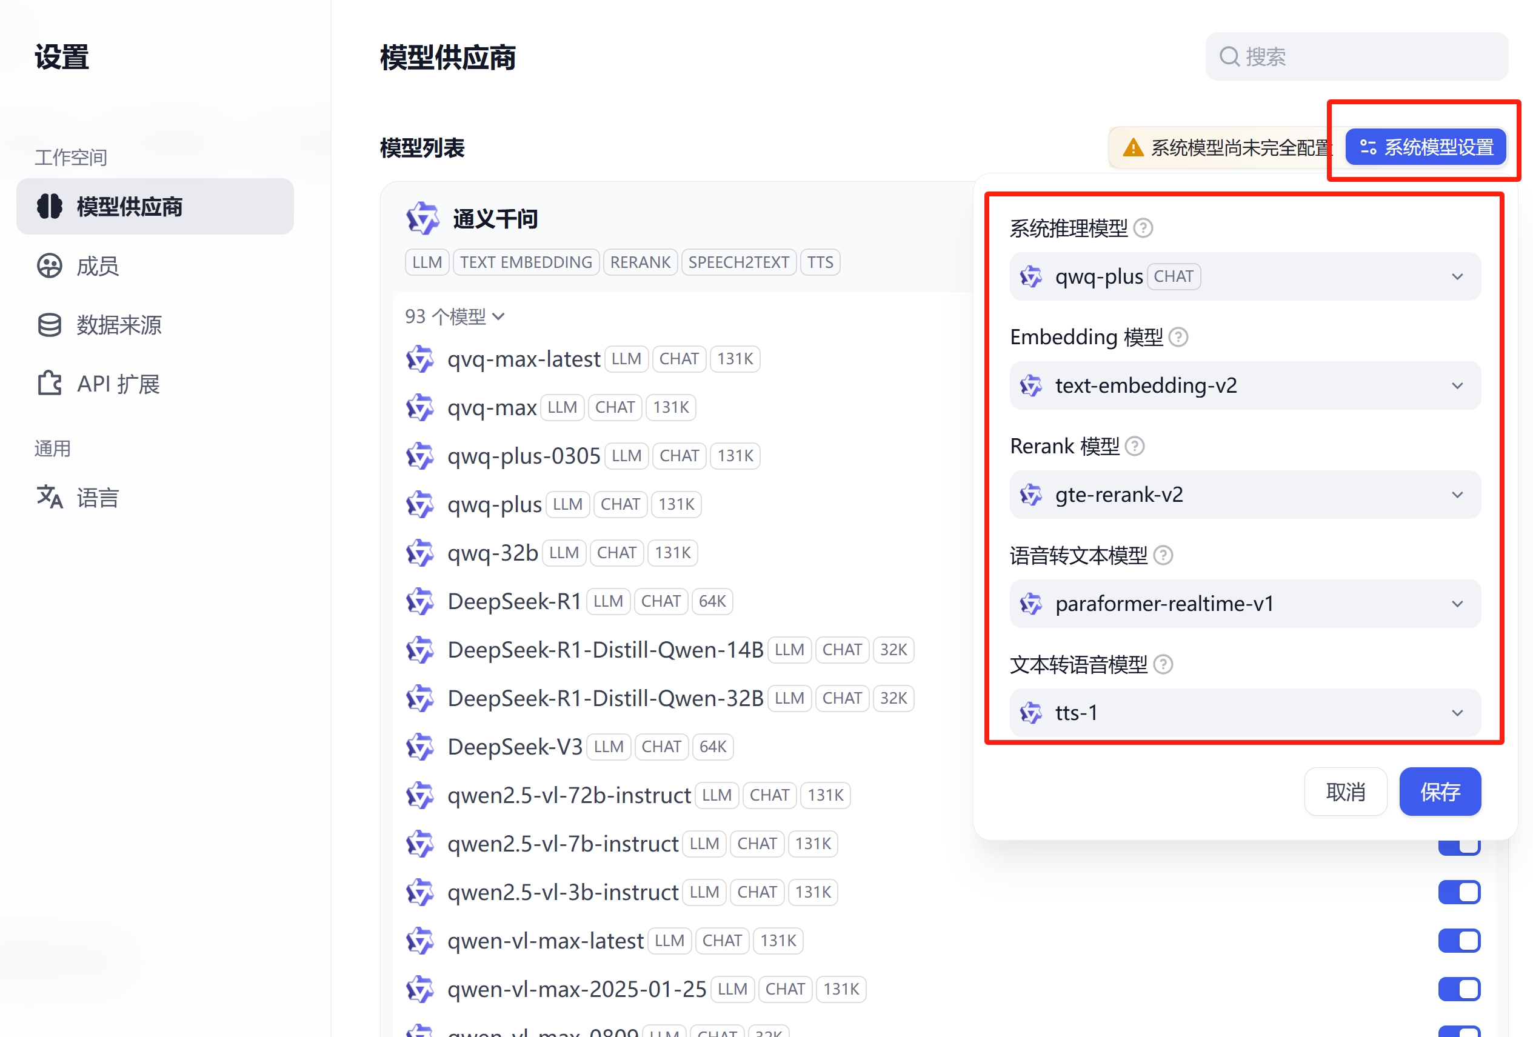Toggle qwen-vl-max-2025-01-25 model switch
This screenshot has height=1037, width=1533.
pos(1459,990)
